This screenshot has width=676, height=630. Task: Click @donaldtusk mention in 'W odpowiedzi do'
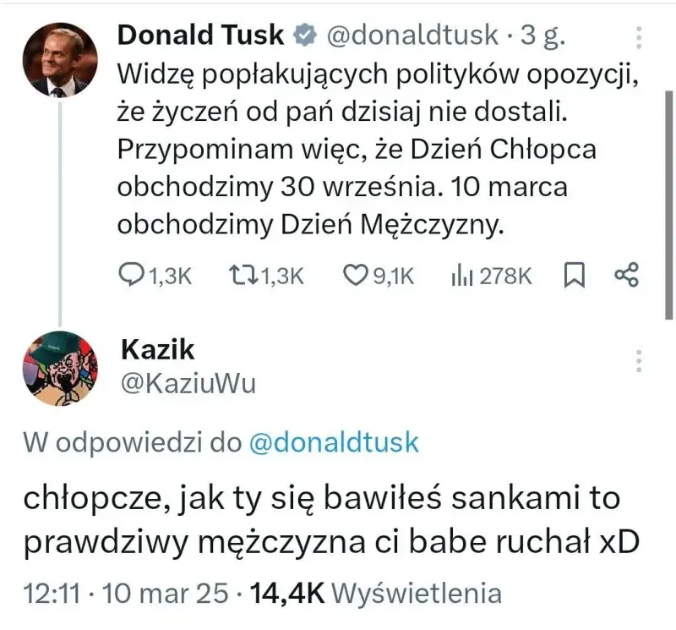(334, 441)
